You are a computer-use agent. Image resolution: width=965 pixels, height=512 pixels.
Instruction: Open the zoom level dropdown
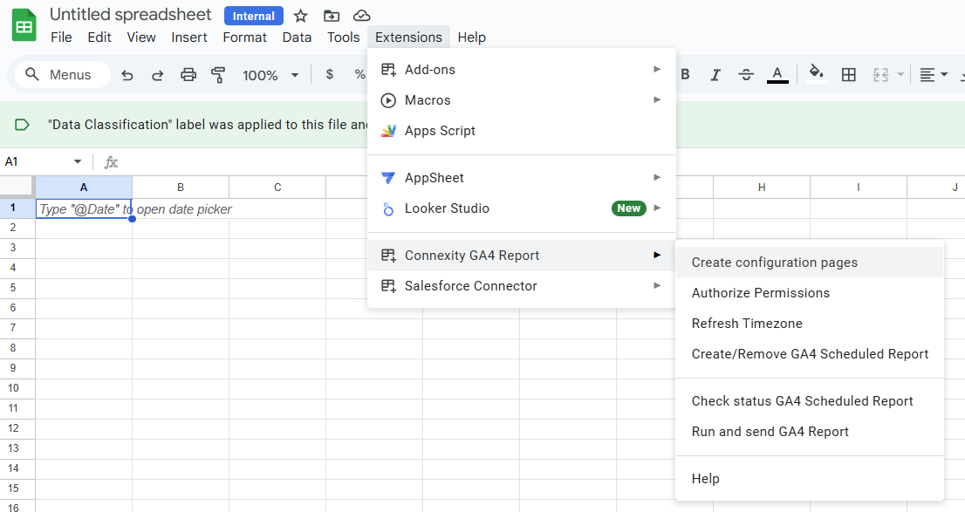[x=270, y=75]
